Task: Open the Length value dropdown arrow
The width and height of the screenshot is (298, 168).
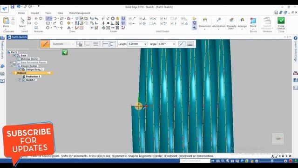Action: coord(145,44)
